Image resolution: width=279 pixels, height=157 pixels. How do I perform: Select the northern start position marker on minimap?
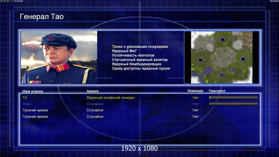(x=222, y=40)
